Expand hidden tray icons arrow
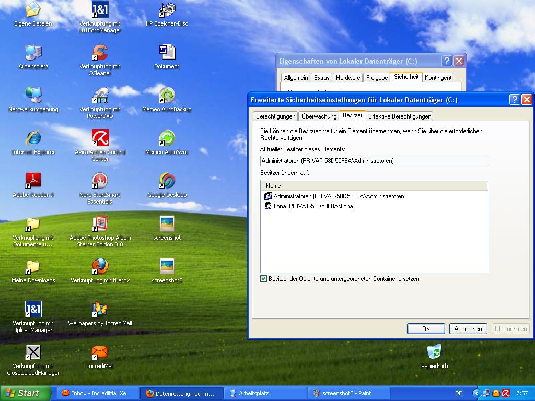The height and width of the screenshot is (401, 535). (476, 393)
